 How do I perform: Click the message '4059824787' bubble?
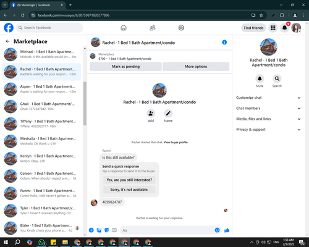pos(112,202)
